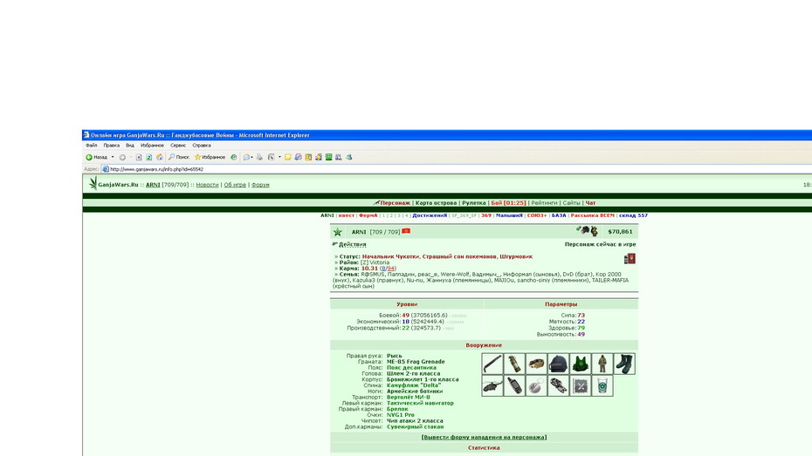The image size is (812, 456).
Task: Click the GanjaWars.Ru leaf logo
Action: coord(93,184)
